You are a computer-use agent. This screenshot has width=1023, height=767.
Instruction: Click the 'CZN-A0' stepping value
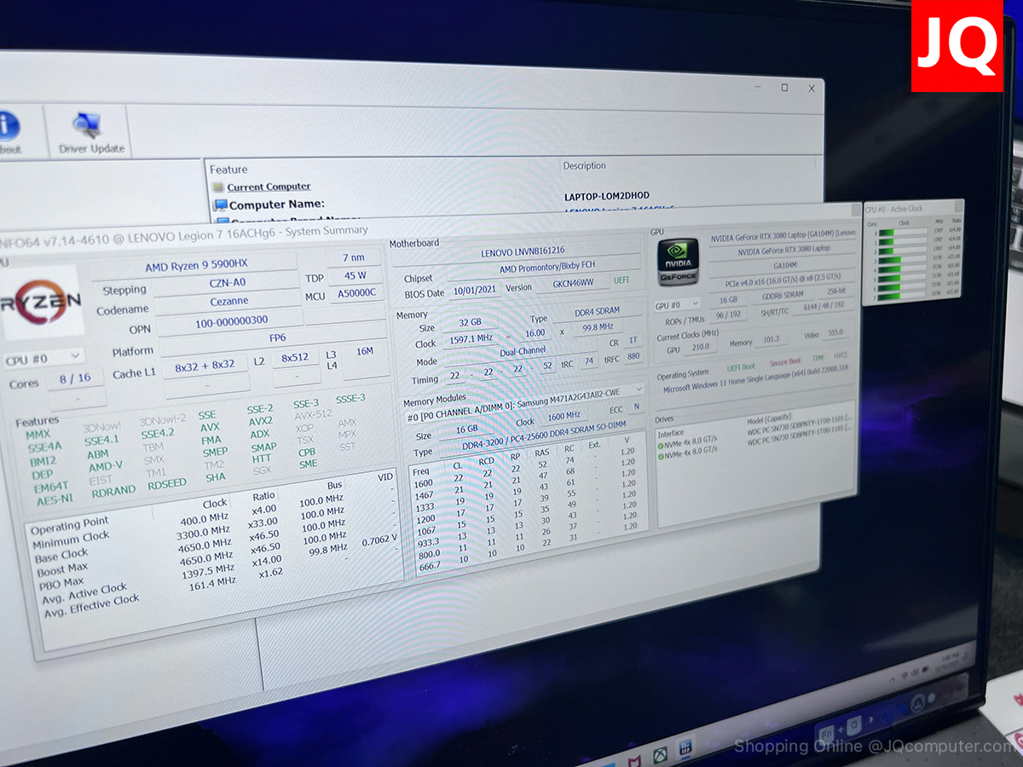pos(228,282)
